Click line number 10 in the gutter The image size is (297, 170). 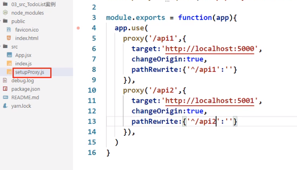point(92,90)
